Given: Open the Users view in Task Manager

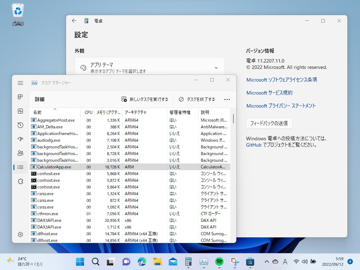Looking at the screenshot, I should (20, 153).
